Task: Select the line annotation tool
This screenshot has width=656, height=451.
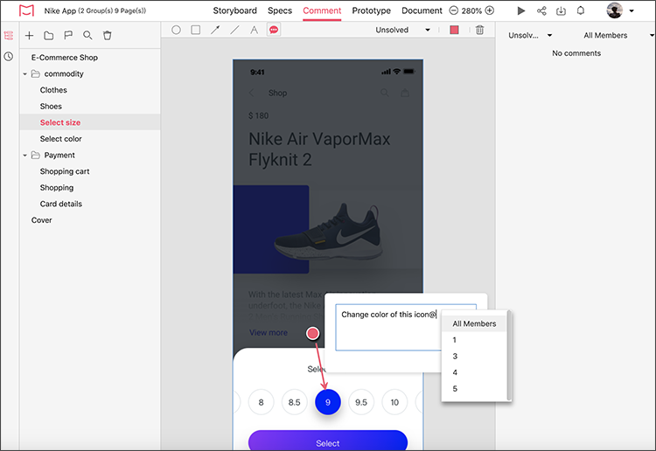Action: click(x=234, y=30)
